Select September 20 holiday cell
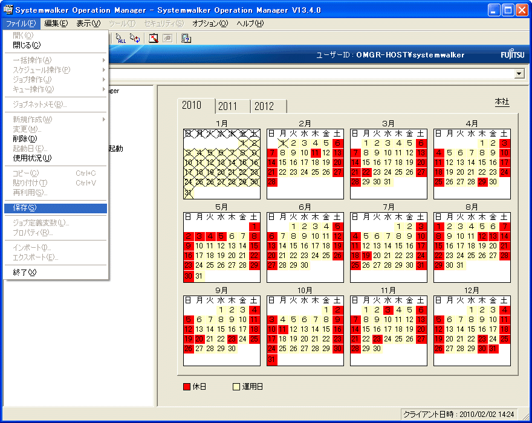 coord(199,339)
